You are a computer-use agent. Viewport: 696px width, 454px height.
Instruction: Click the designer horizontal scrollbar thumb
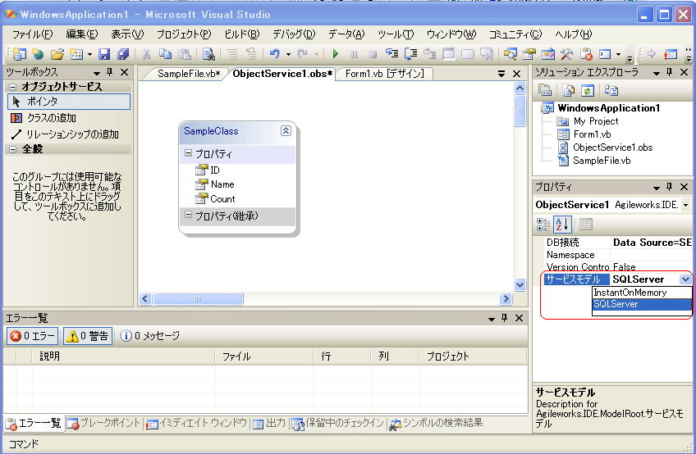point(198,299)
